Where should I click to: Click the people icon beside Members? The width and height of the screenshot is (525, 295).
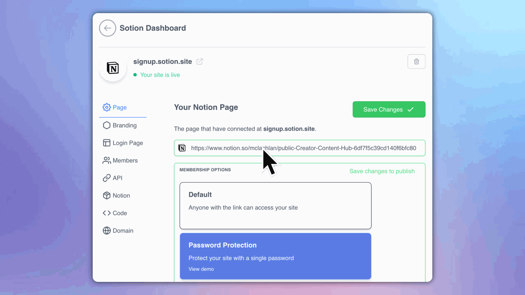107,161
